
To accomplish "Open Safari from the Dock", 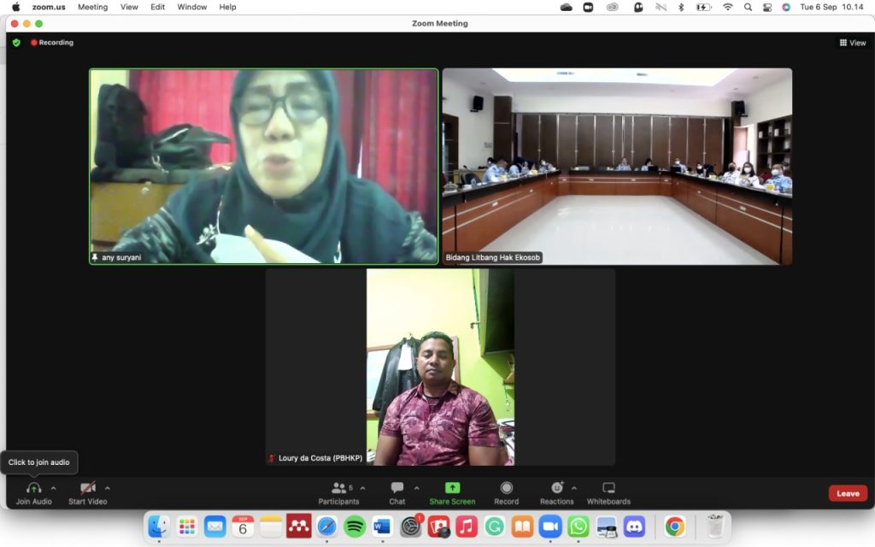I will click(326, 526).
